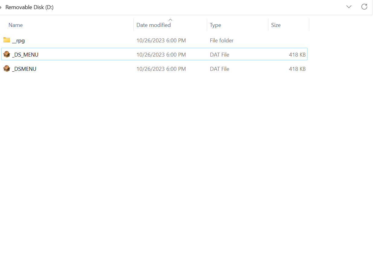
Task: Click the _DS_MENU row's 418 KB size
Action: click(x=297, y=55)
